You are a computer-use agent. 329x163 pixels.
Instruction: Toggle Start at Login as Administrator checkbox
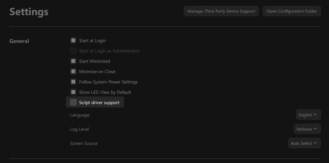click(x=73, y=51)
